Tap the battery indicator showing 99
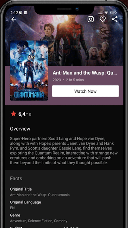The width and height of the screenshot is (128, 228). [113, 13]
